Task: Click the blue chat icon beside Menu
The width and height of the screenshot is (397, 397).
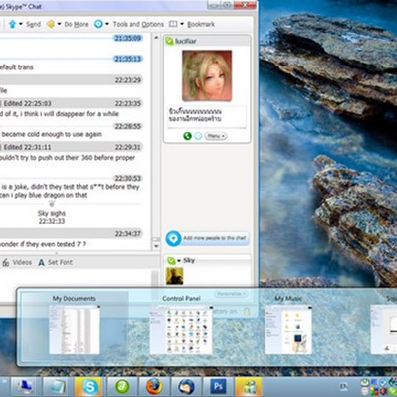Action: click(x=198, y=136)
